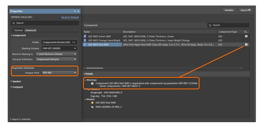
Task: Select the LED 0603 Red SMD model entry
Action: point(106,103)
